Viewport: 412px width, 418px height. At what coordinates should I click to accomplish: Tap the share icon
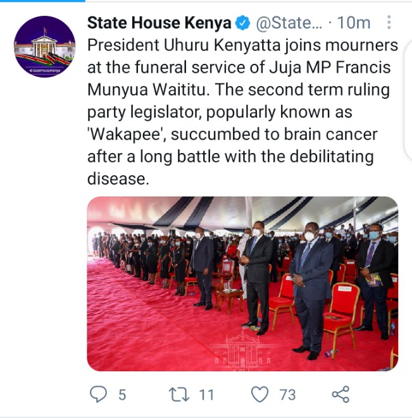pyautogui.click(x=340, y=394)
